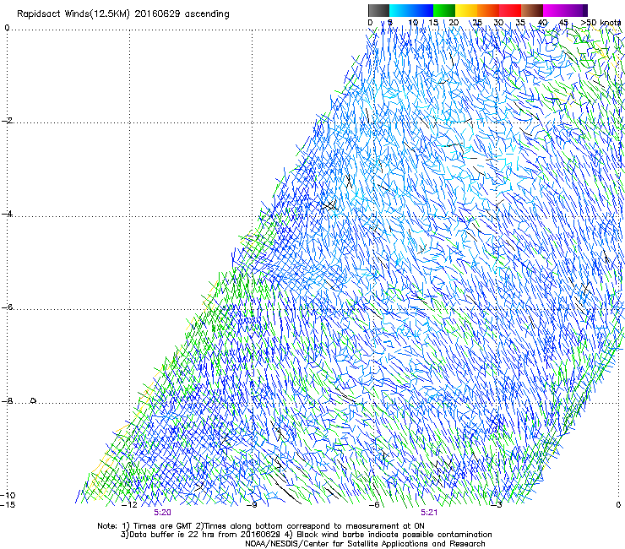This screenshot has height=549, width=625.
Task: Click the '-15' longitude axis label
Action: point(8,504)
